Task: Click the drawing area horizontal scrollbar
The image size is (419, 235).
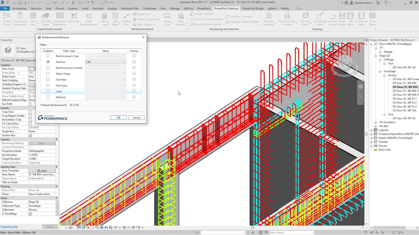Action: pyautogui.click(x=252, y=227)
